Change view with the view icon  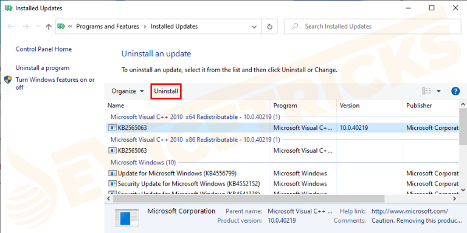tap(426, 91)
